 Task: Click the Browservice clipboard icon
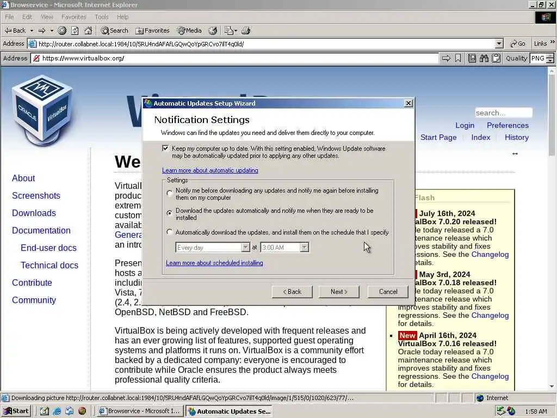[496, 58]
